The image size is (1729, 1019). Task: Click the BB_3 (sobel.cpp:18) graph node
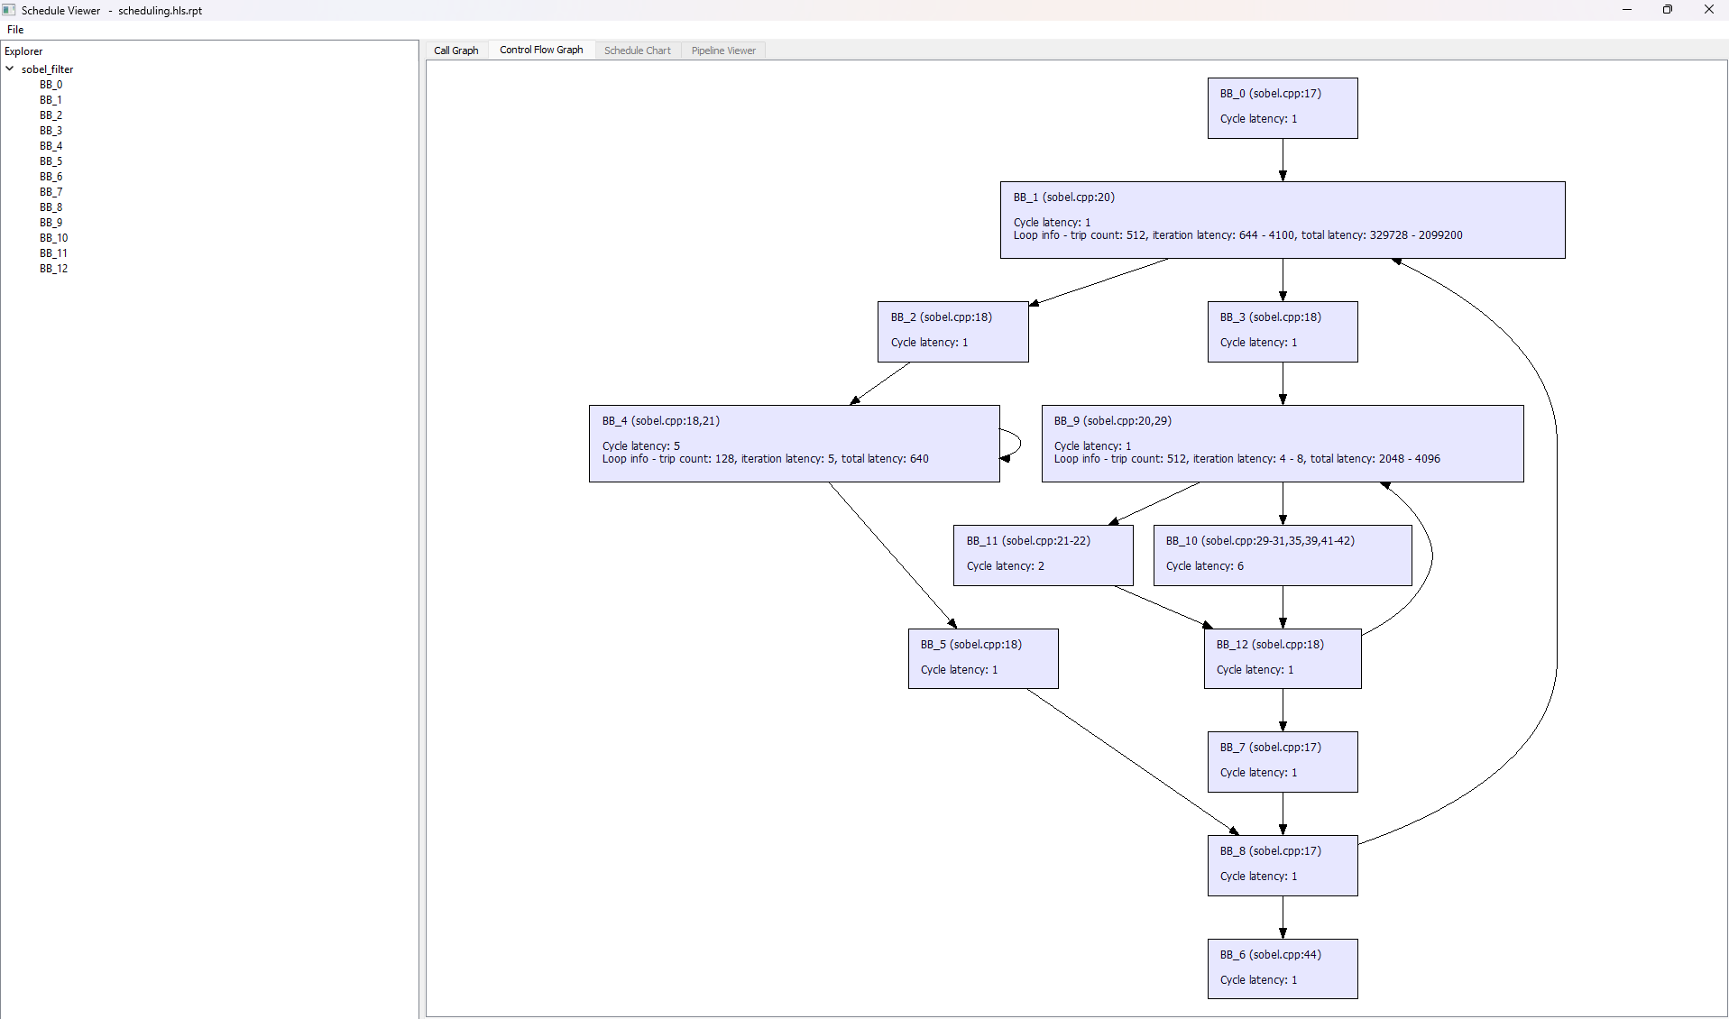(1283, 332)
